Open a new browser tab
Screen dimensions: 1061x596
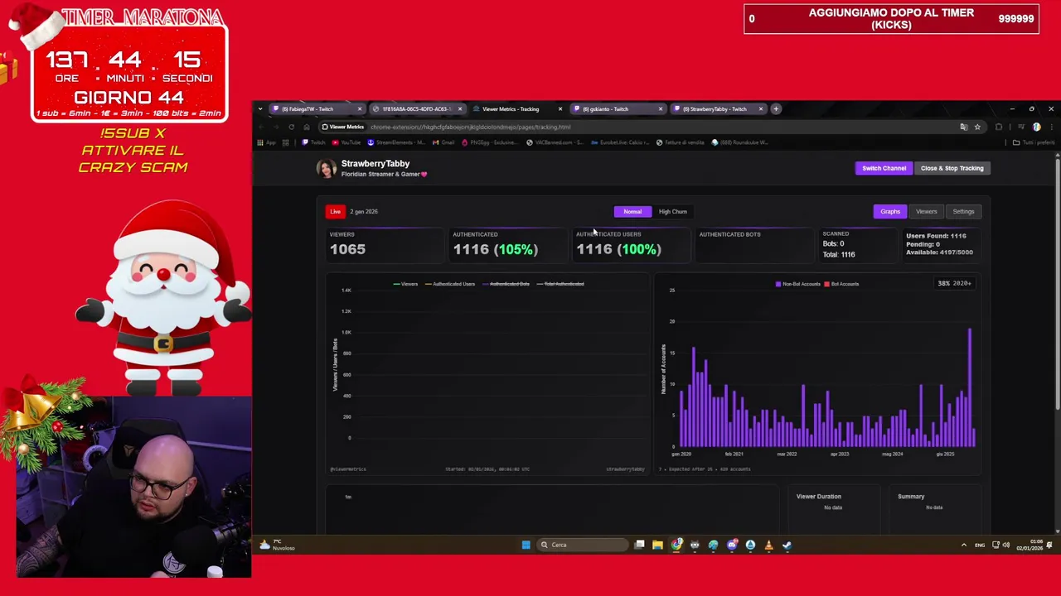(x=776, y=109)
